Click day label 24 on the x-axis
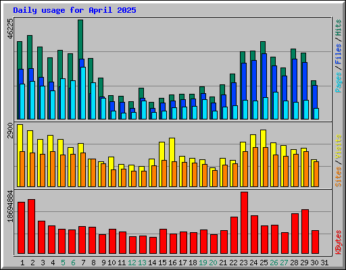Viewport: 346px width, 270px height. (x=253, y=263)
